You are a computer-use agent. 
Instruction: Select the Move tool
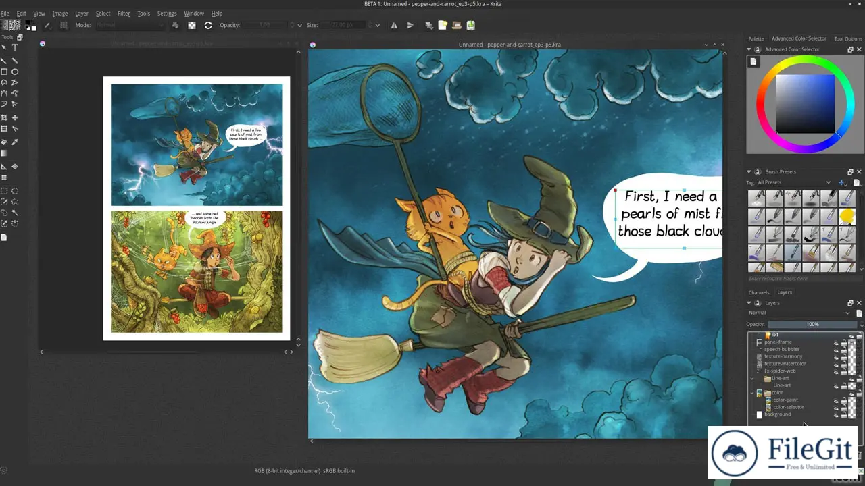[15, 117]
